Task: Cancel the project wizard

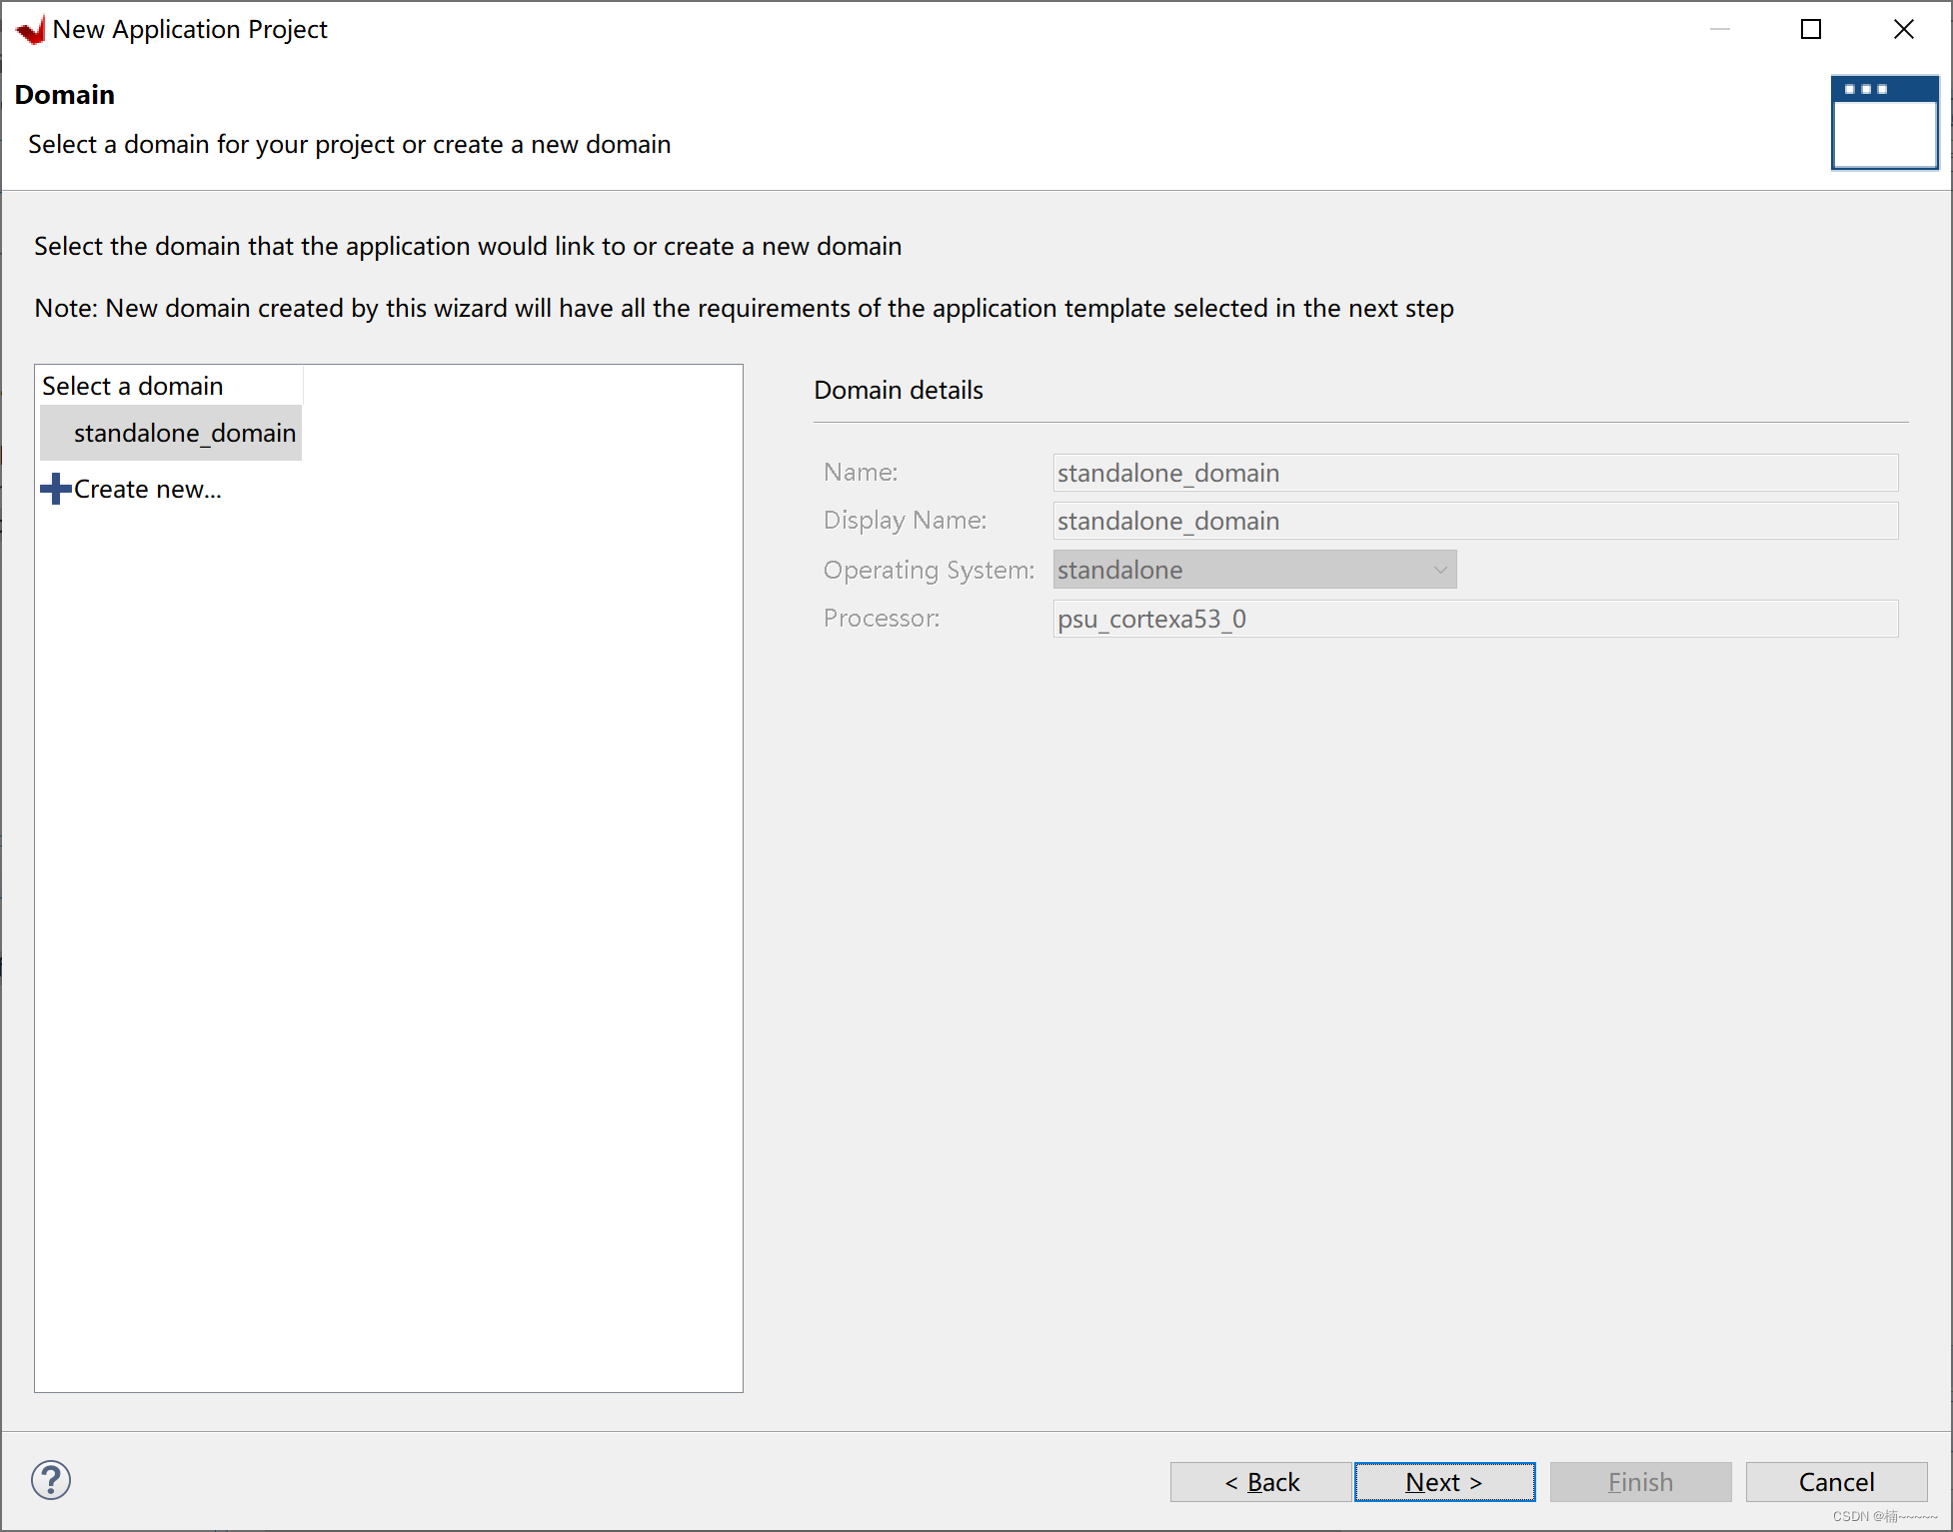Action: 1835,1481
